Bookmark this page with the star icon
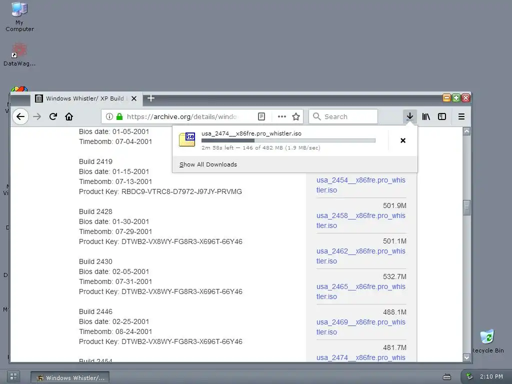Viewport: 512px width, 384px height. tap(296, 116)
